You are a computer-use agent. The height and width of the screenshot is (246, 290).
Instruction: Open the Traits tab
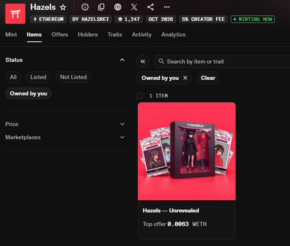pyautogui.click(x=115, y=35)
